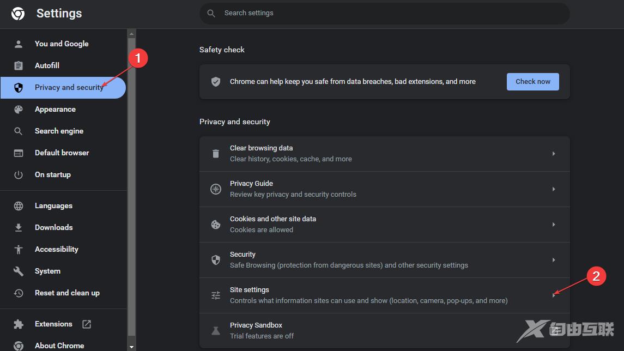624x351 pixels.
Task: Expand the Clear browsing data row arrow
Action: [x=554, y=154]
